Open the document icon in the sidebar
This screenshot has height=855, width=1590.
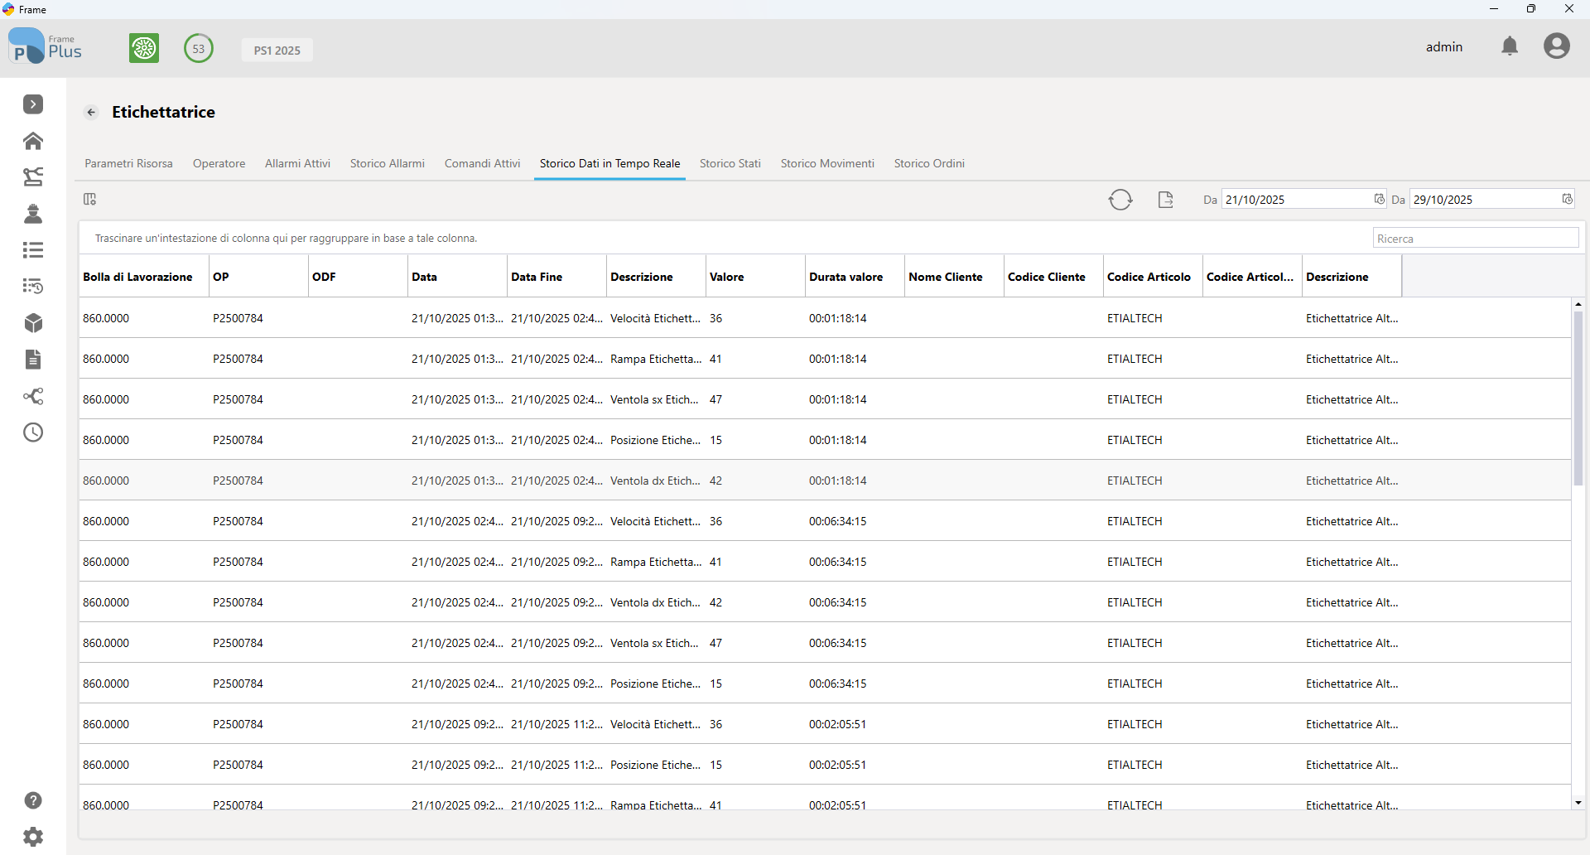click(x=33, y=360)
